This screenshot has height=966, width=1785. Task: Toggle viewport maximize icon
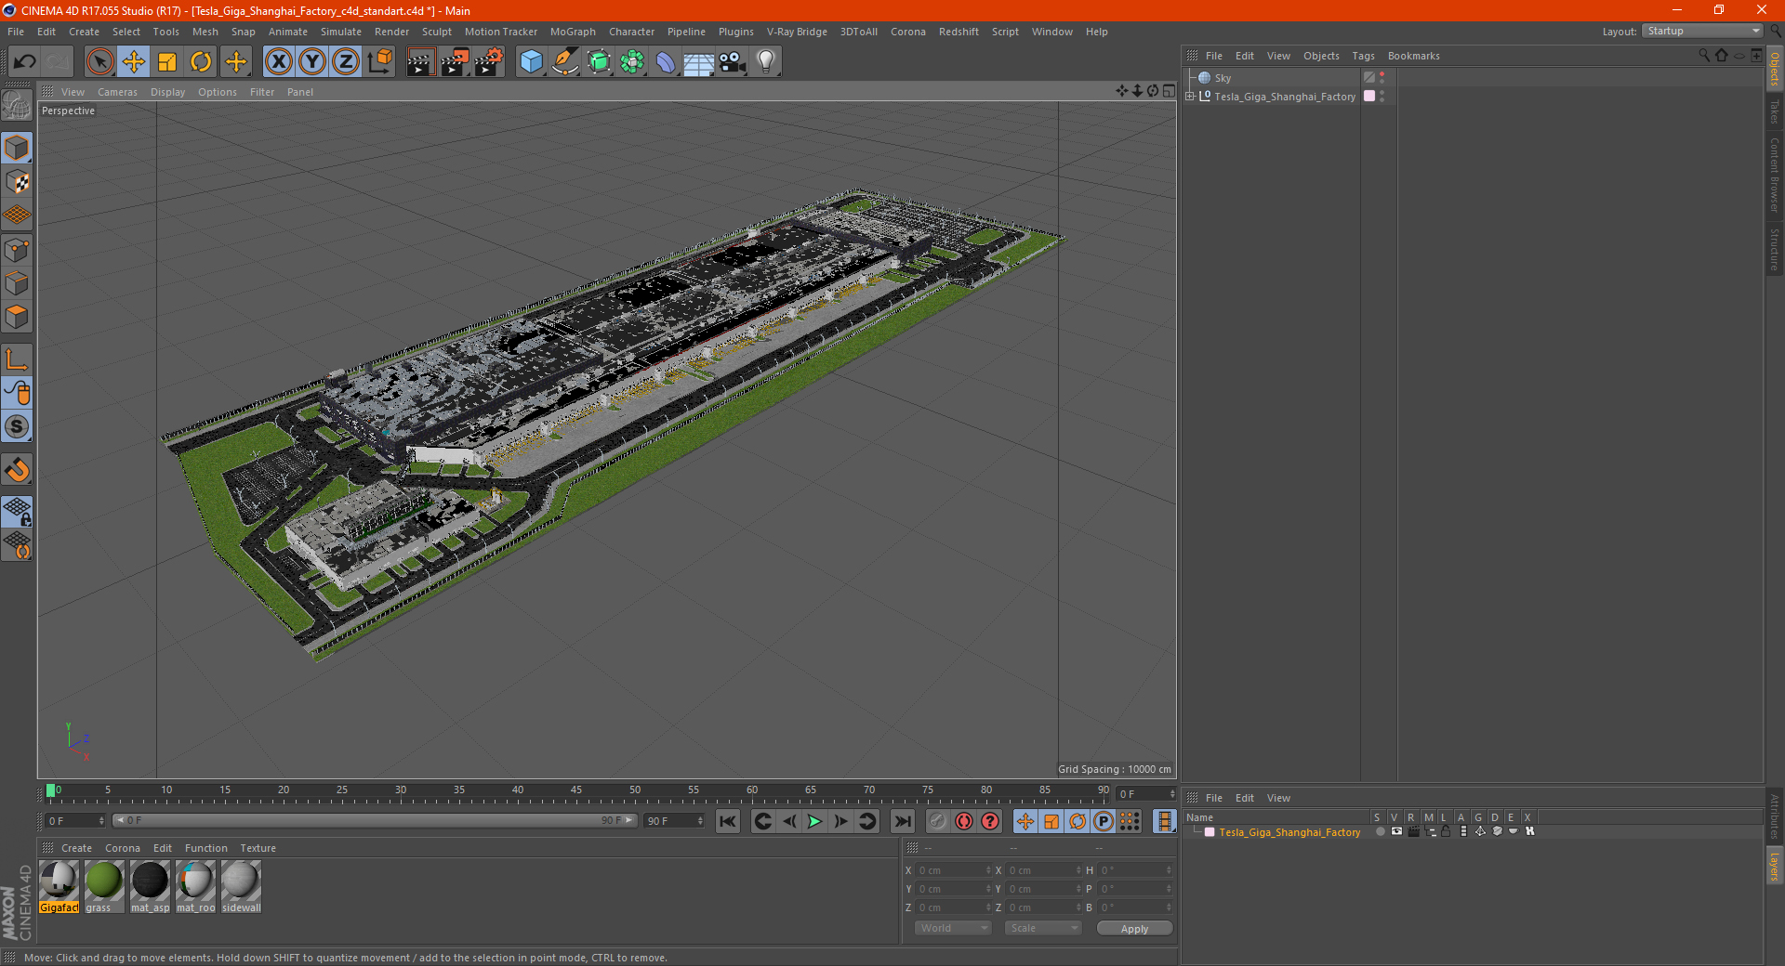click(x=1169, y=91)
